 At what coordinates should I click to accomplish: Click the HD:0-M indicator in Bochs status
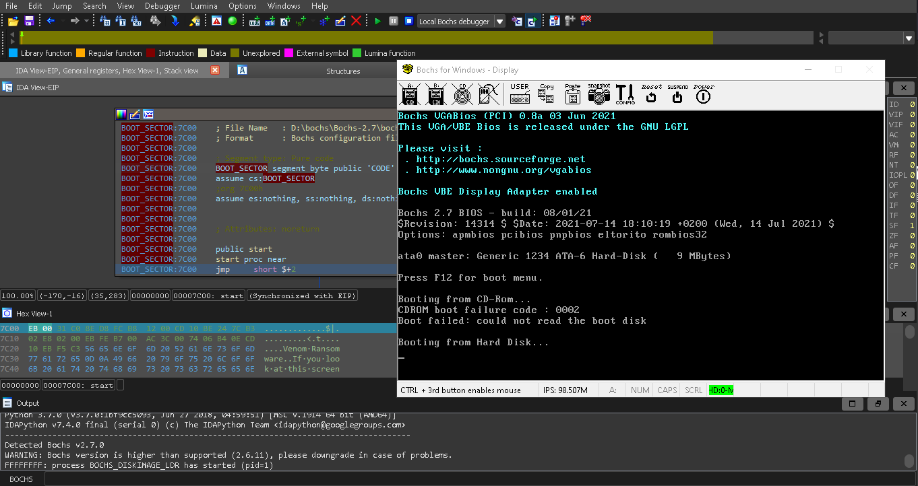(x=721, y=390)
